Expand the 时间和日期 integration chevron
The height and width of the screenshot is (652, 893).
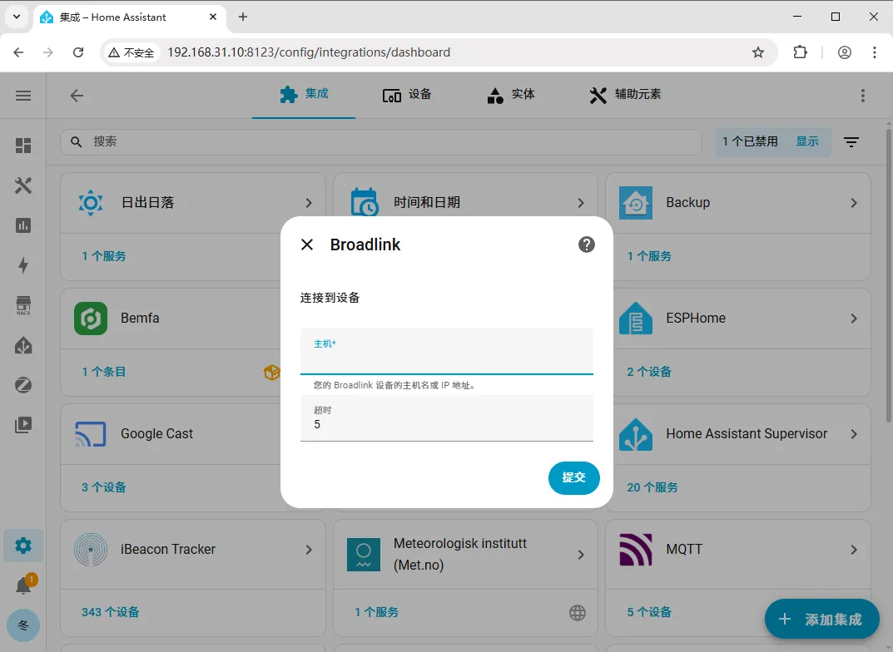pos(581,203)
